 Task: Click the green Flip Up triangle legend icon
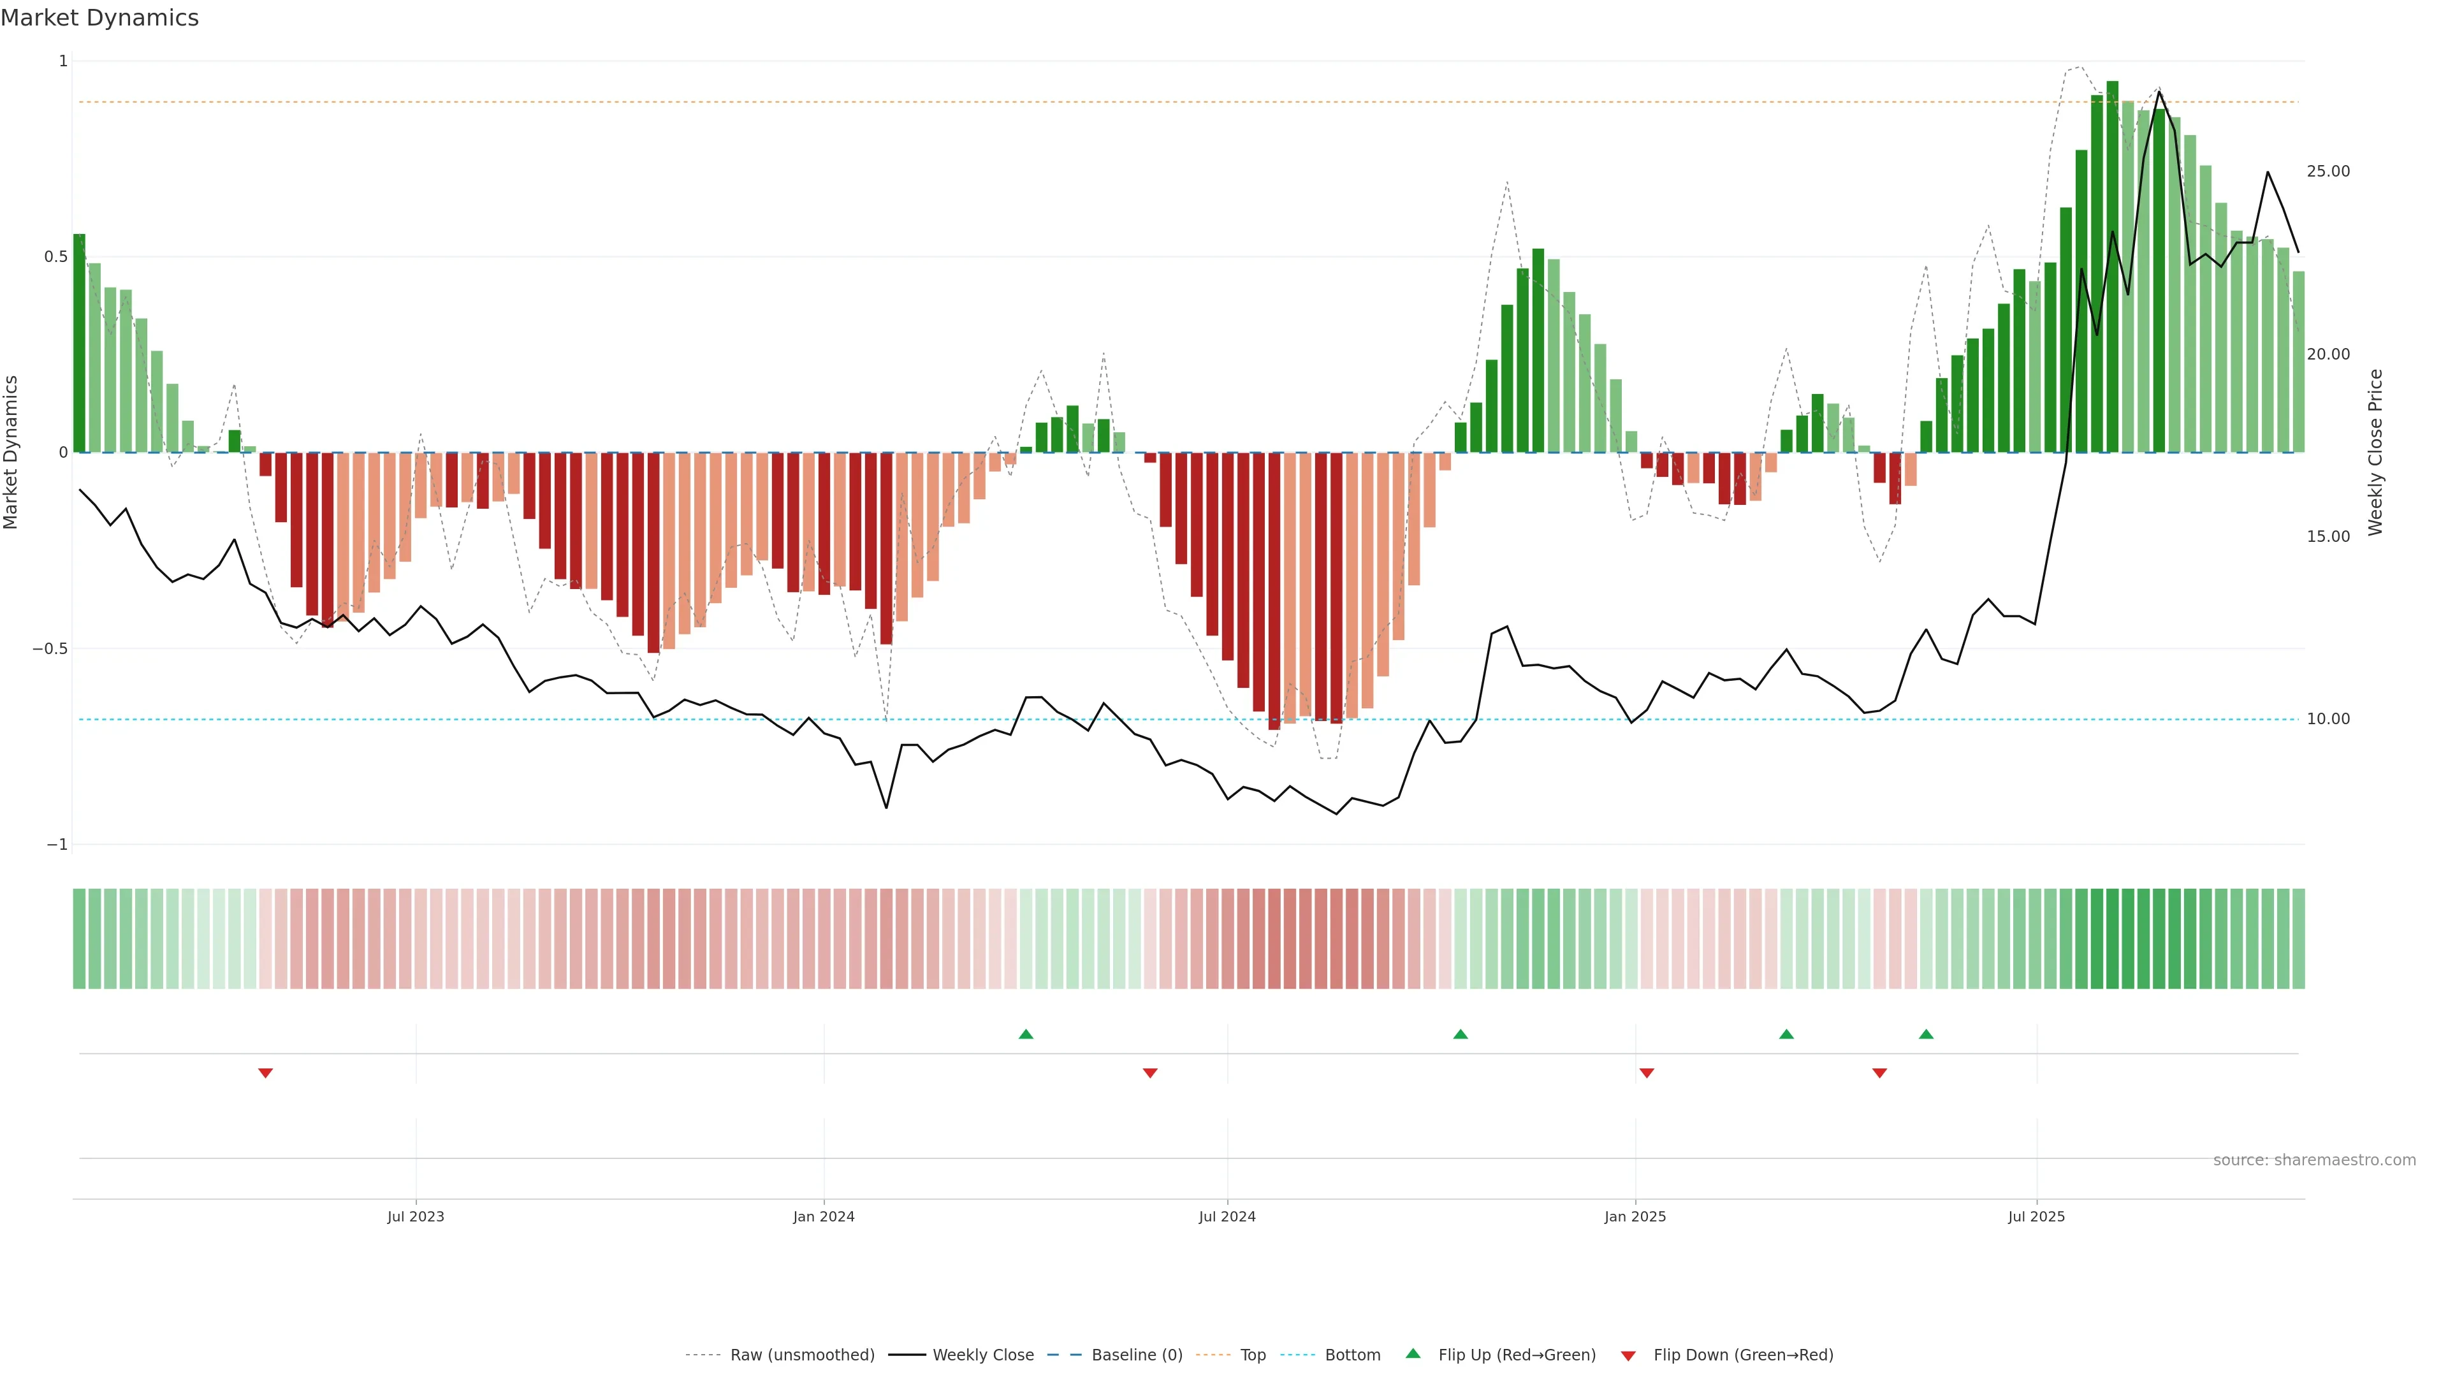1413,1353
